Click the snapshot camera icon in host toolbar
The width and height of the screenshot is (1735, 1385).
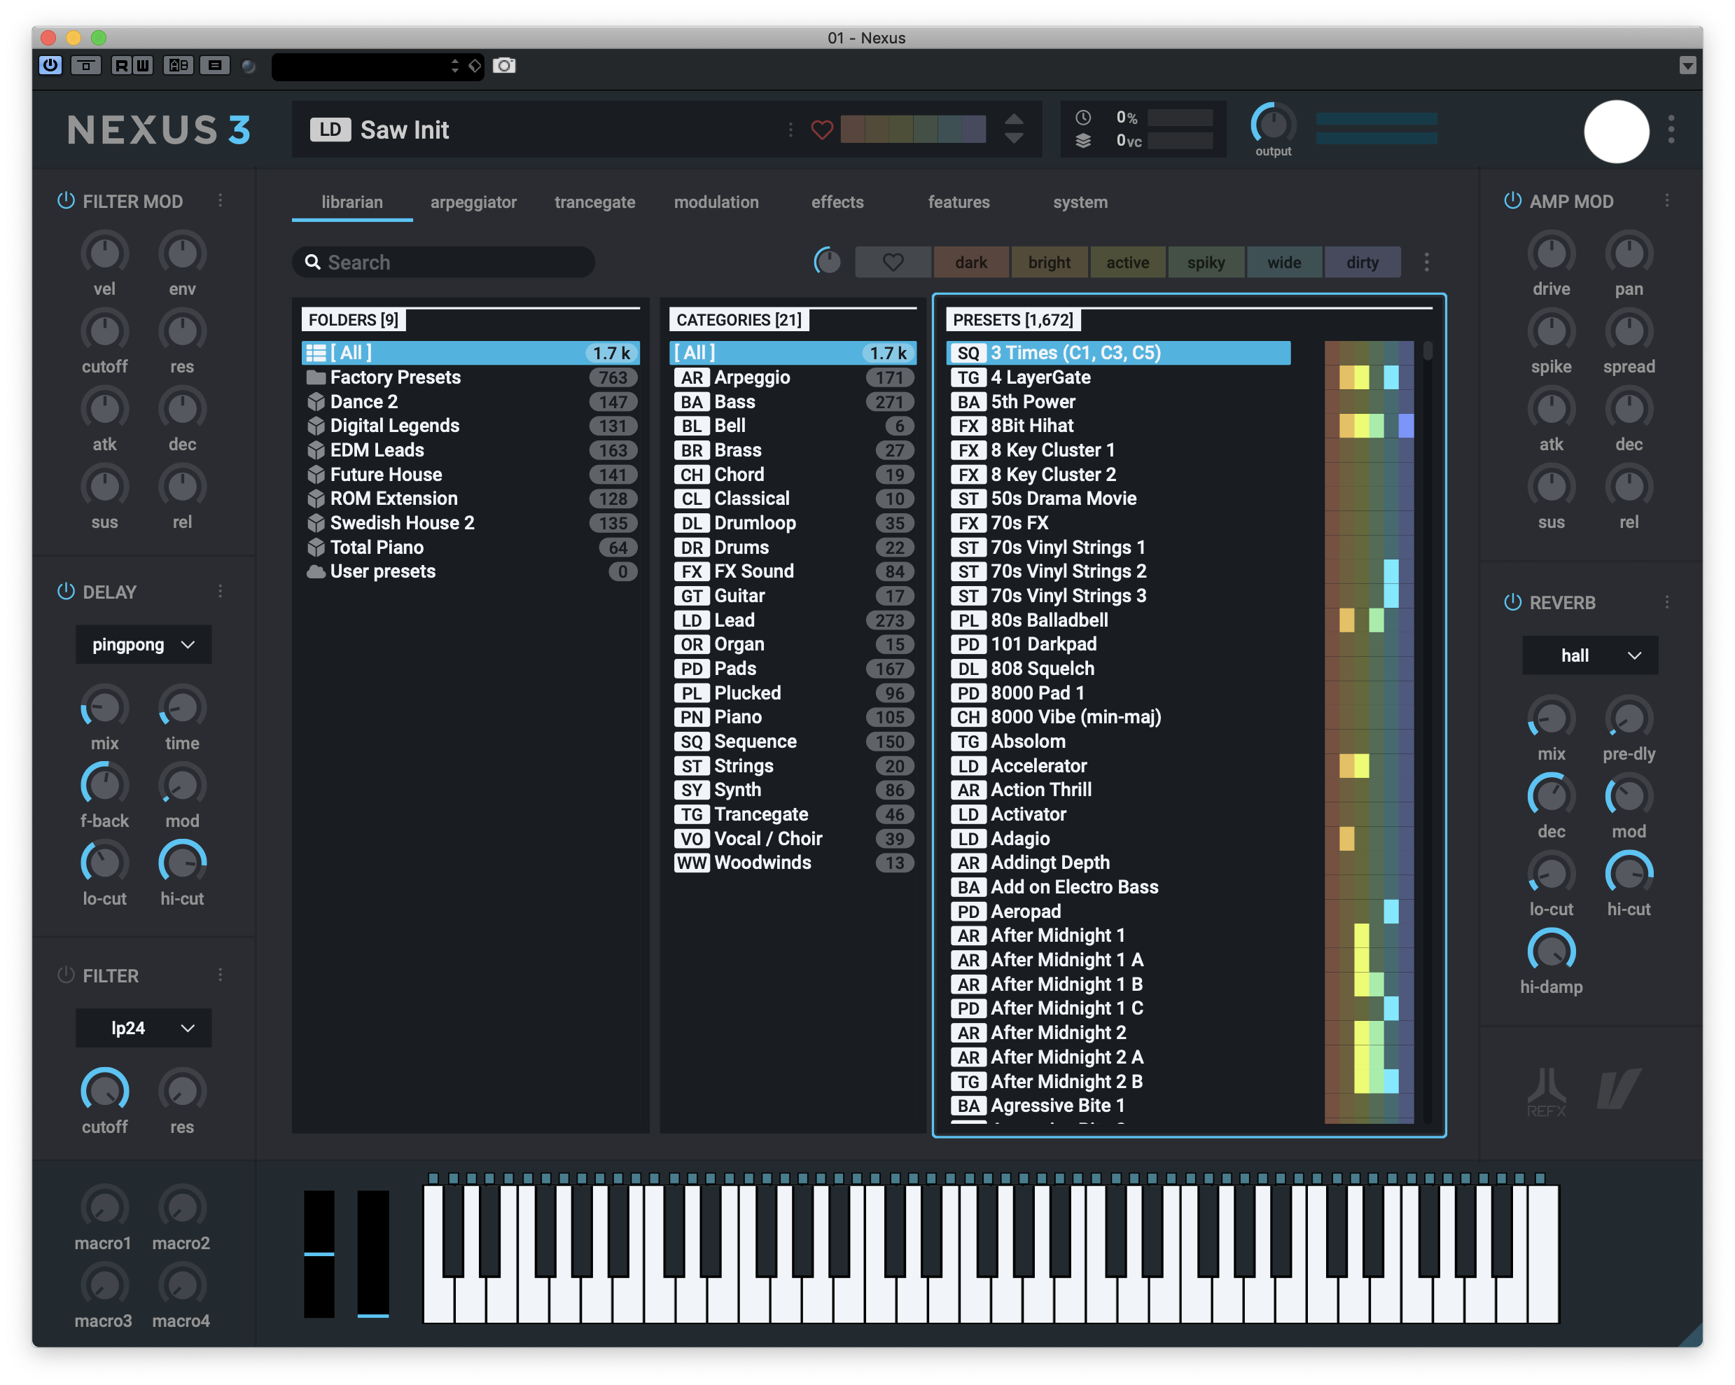point(505,65)
